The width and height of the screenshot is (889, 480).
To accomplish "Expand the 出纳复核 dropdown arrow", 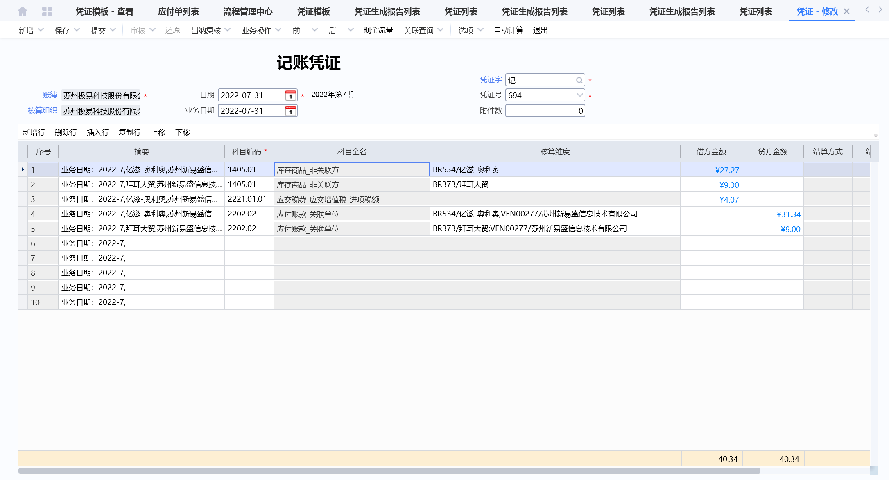I will [x=228, y=30].
